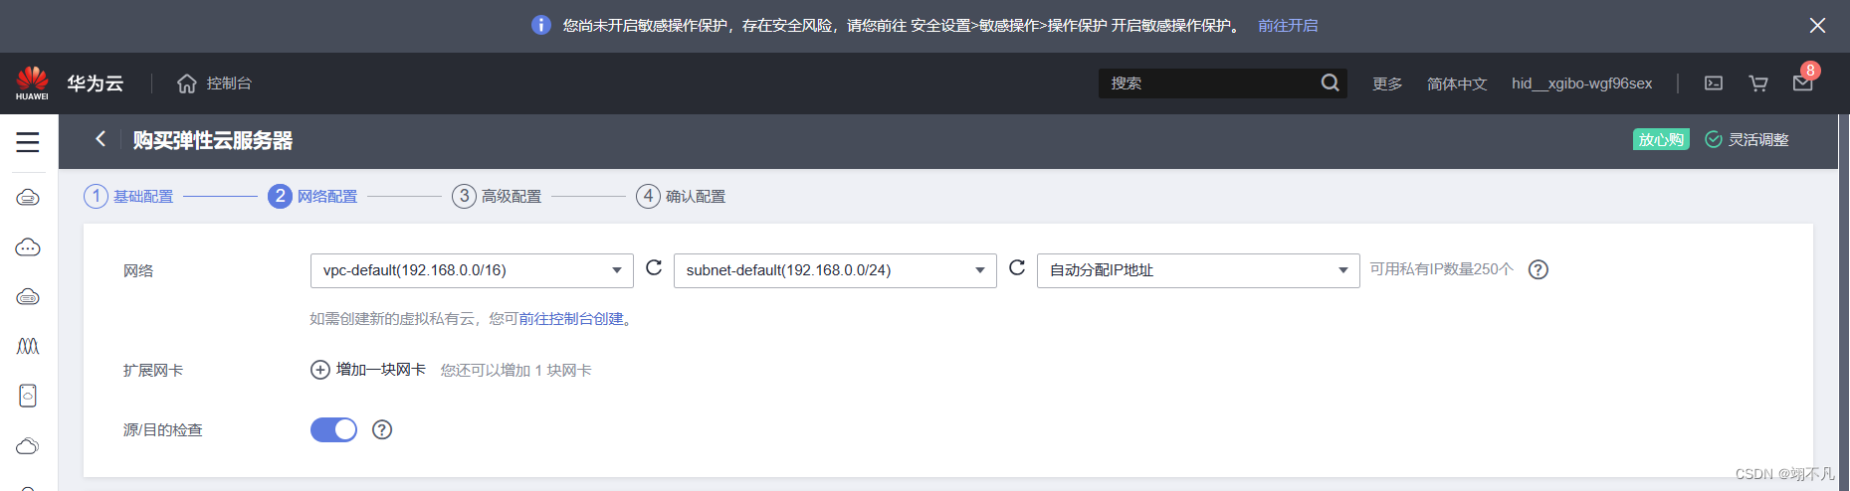This screenshot has width=1850, height=491.
Task: Open the 更多 menu
Action: tap(1387, 83)
